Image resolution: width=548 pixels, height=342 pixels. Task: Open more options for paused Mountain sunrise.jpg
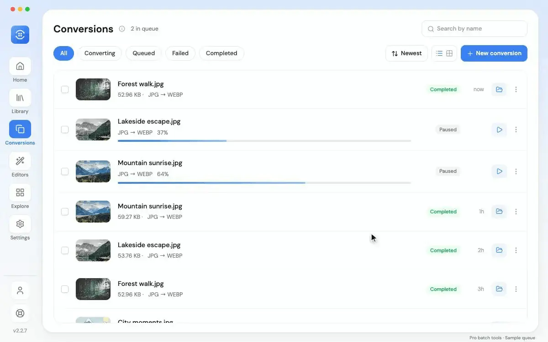click(x=516, y=171)
